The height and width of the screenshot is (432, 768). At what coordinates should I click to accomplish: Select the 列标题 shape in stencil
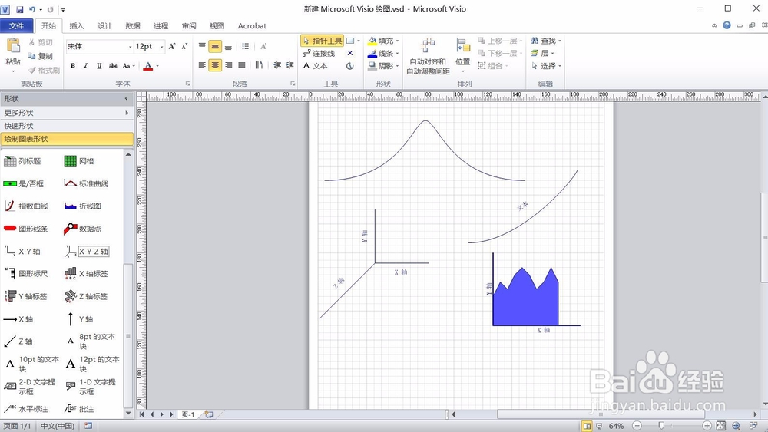click(22, 161)
